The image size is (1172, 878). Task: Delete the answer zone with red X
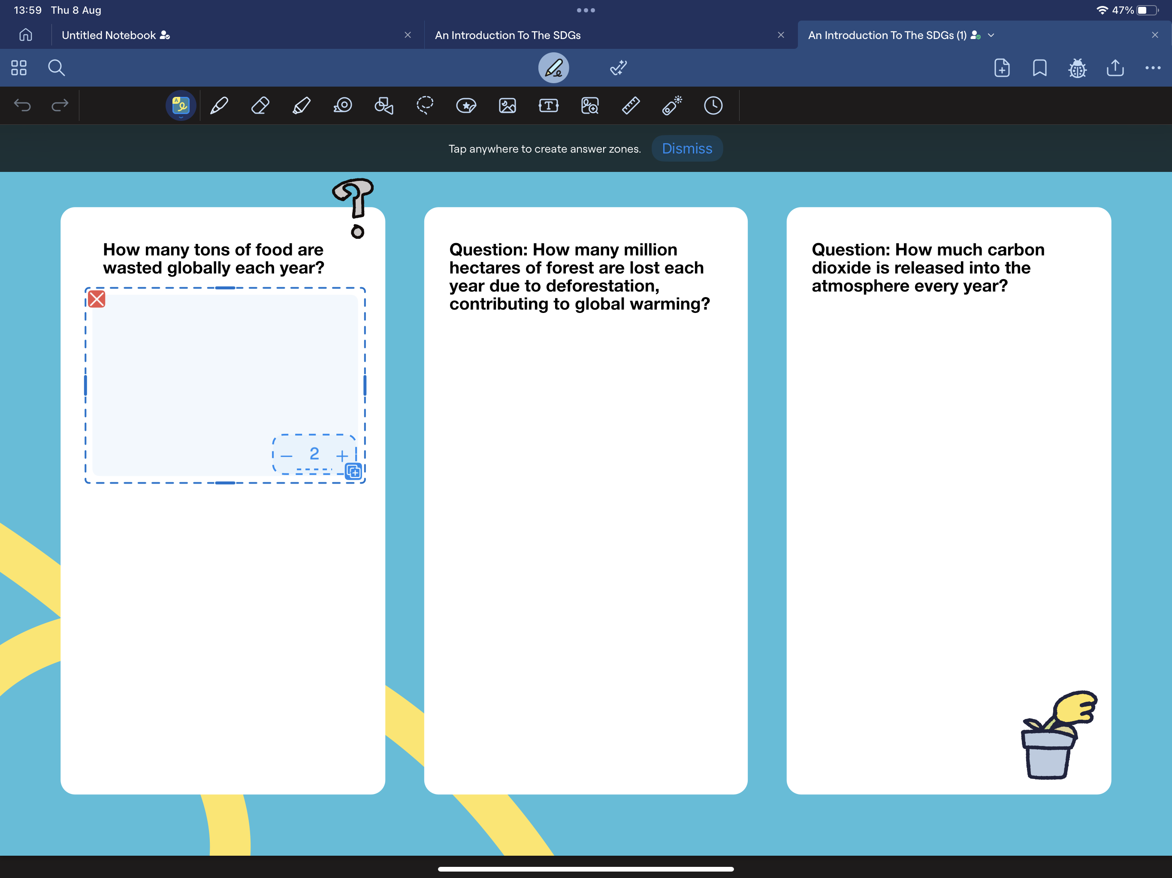(x=97, y=299)
